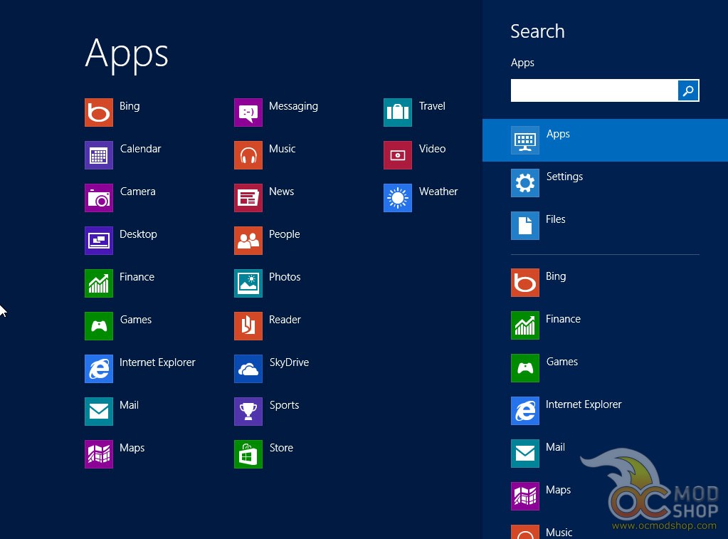This screenshot has width=728, height=539.
Task: Launch the Games icon in Apps list
Action: [x=98, y=326]
